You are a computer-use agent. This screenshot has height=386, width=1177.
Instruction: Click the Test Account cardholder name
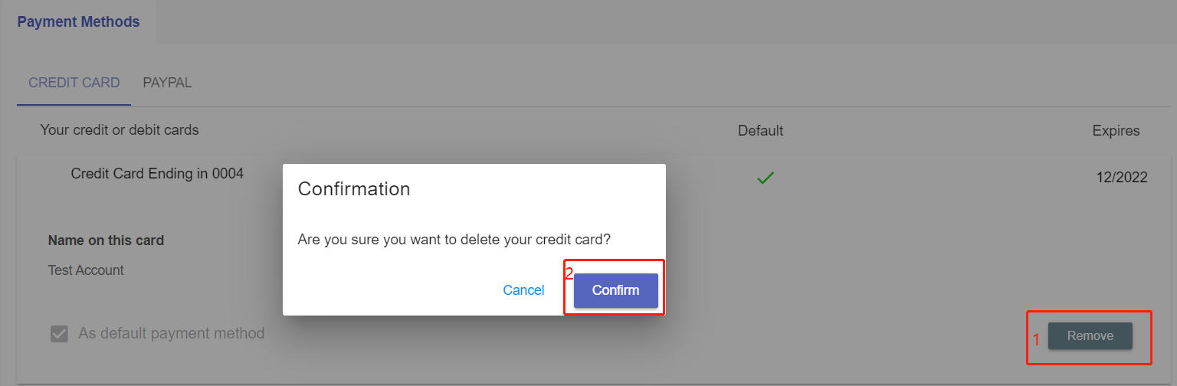coord(86,270)
